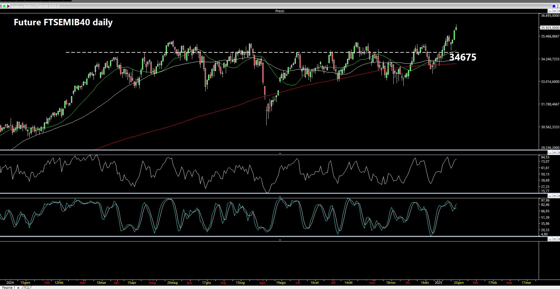The width and height of the screenshot is (560, 289).
Task: Click the 20mag date label on time axis
Action: point(172,283)
